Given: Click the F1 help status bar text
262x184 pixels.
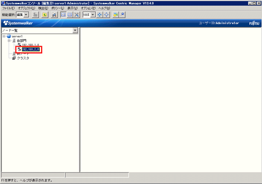Looking at the screenshot, I should coord(27,180).
